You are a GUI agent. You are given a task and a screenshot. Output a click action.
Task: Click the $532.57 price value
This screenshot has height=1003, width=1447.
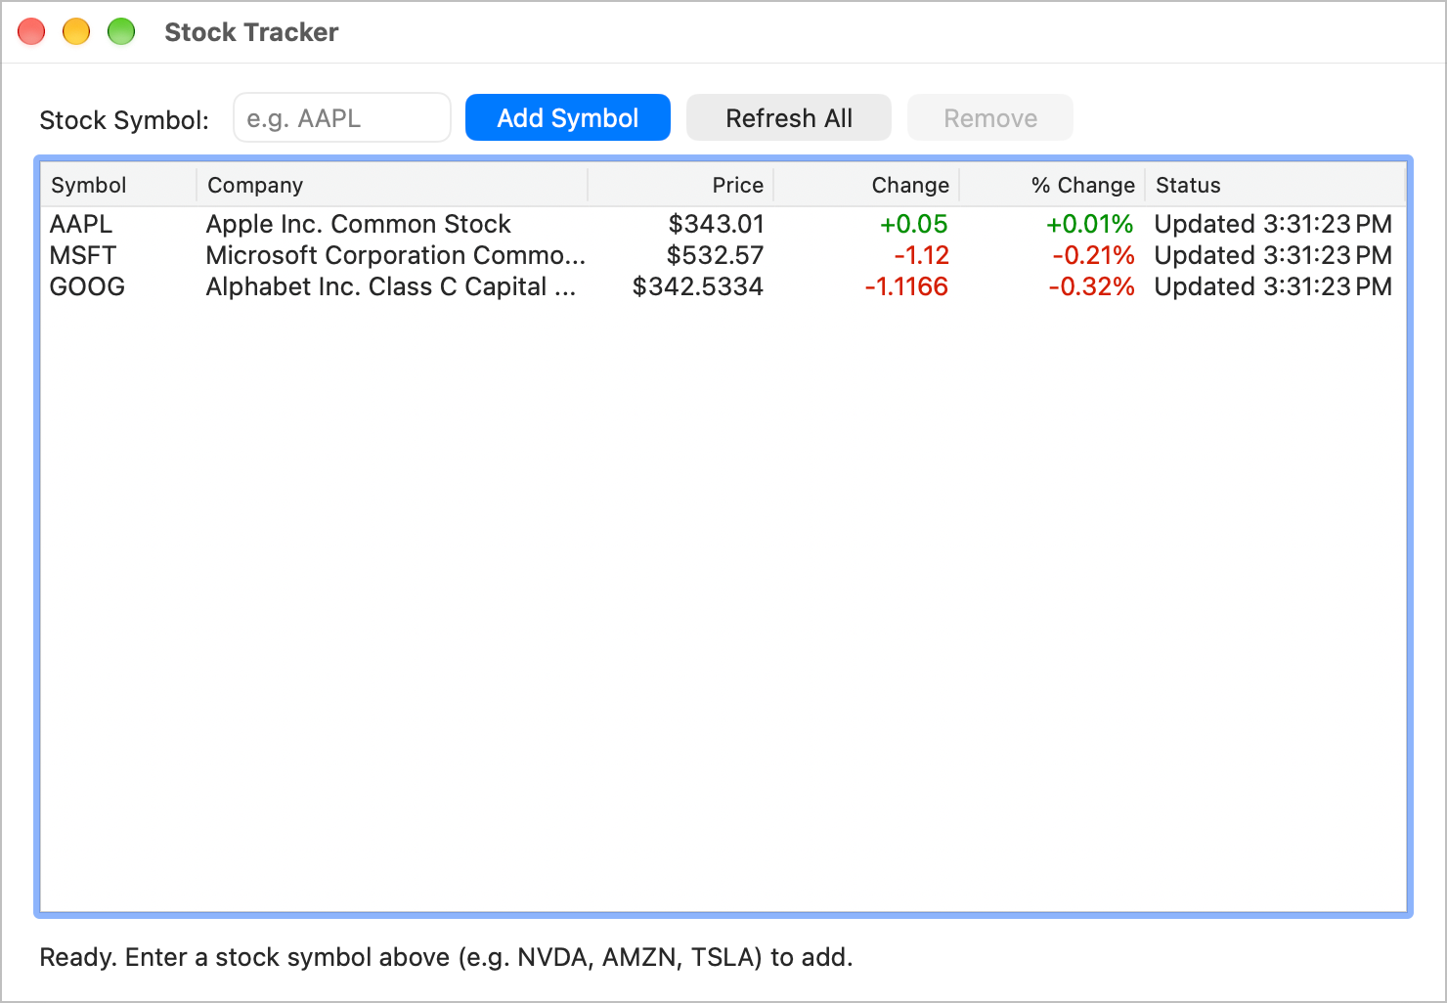[715, 255]
